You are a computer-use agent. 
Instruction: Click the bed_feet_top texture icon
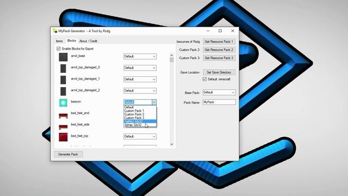click(x=63, y=137)
